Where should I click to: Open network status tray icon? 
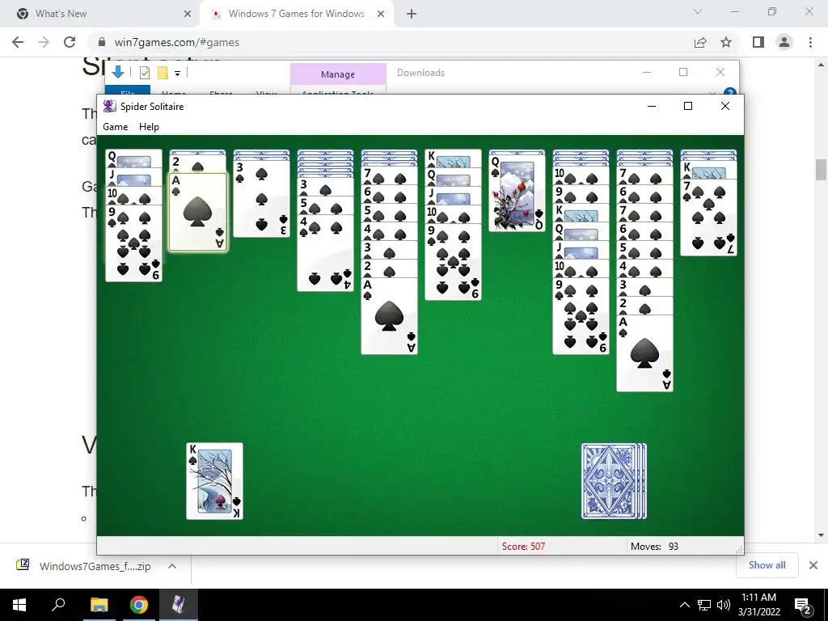pyautogui.click(x=704, y=605)
